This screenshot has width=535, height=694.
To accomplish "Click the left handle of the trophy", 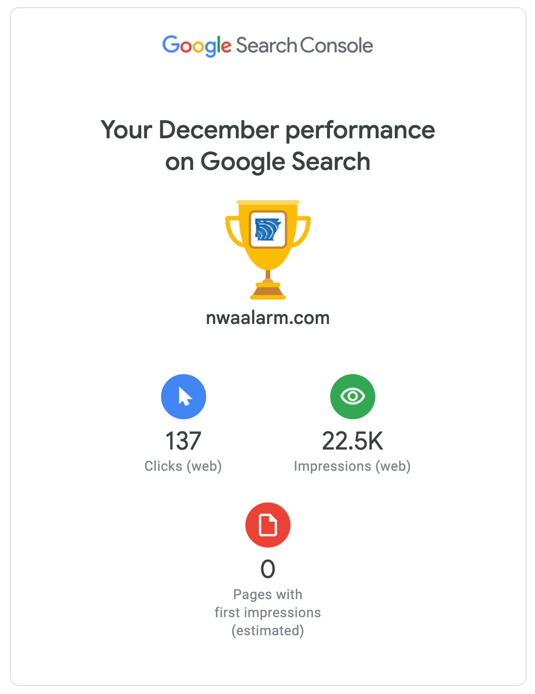I will coord(232,231).
